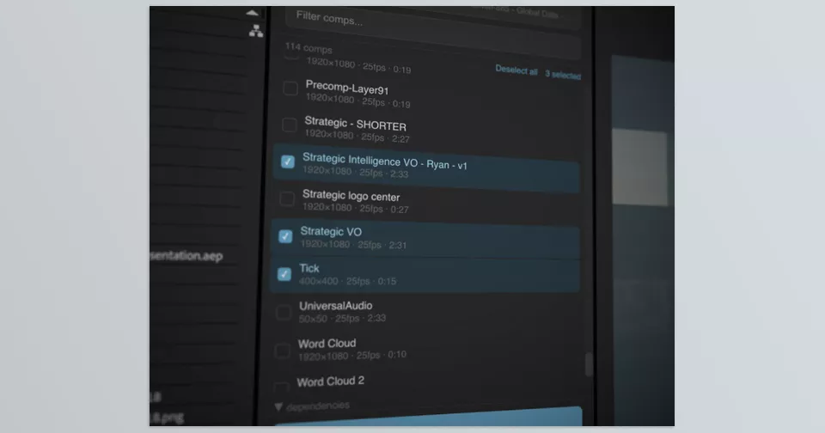This screenshot has width=825, height=433.
Task: Click the 114 comps count label
Action: 309,48
